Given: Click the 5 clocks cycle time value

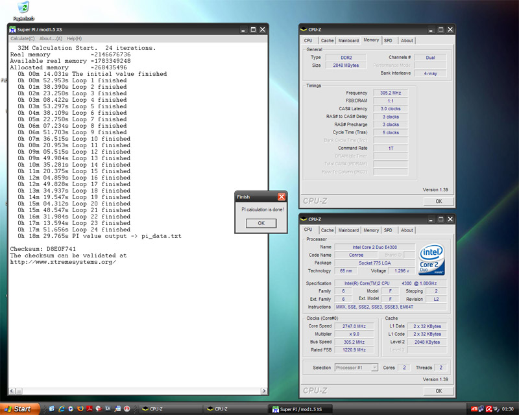Looking at the screenshot, I should (x=391, y=132).
